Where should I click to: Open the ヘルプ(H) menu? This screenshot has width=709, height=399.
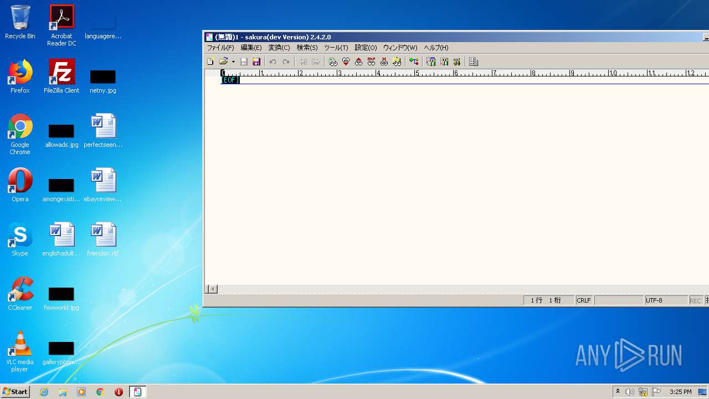[436, 48]
